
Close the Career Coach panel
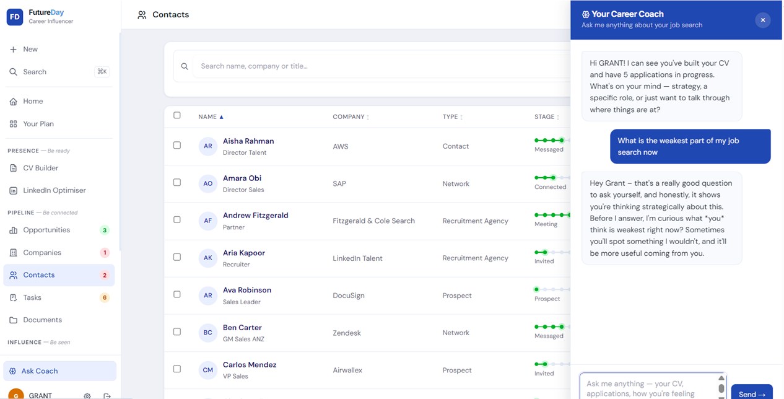click(x=763, y=20)
